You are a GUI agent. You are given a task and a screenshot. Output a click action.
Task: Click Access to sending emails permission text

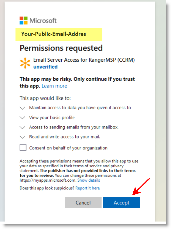(x=74, y=127)
